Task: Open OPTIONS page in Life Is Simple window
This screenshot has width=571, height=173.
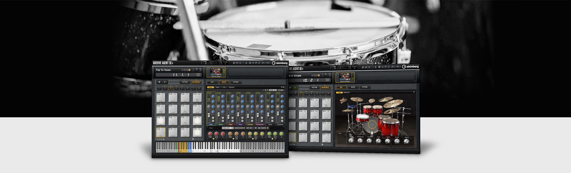Action: (365, 87)
